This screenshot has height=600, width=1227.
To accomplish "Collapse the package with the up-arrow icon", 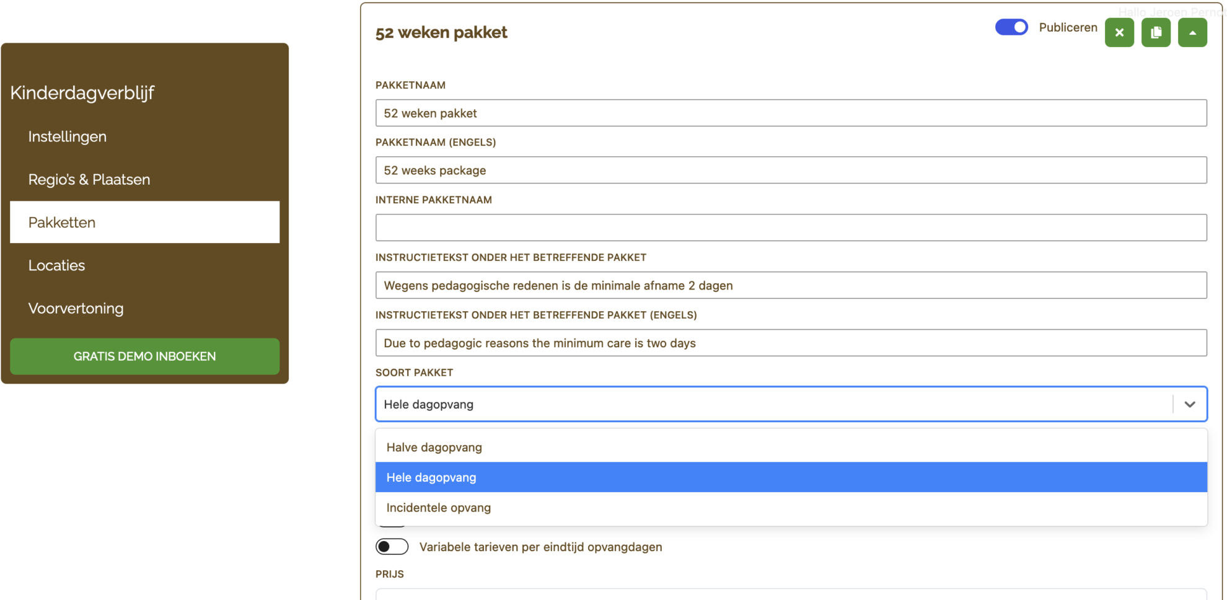I will coord(1192,33).
